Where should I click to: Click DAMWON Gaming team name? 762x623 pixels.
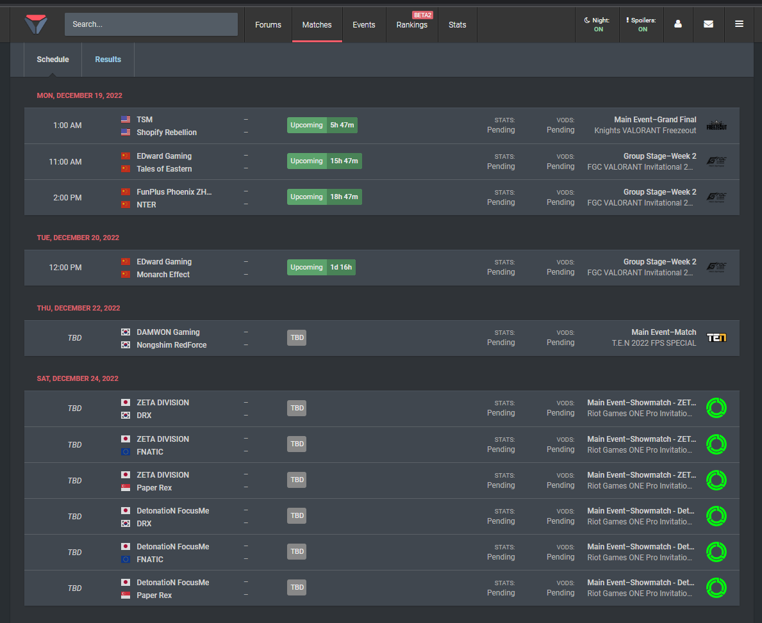tap(168, 332)
